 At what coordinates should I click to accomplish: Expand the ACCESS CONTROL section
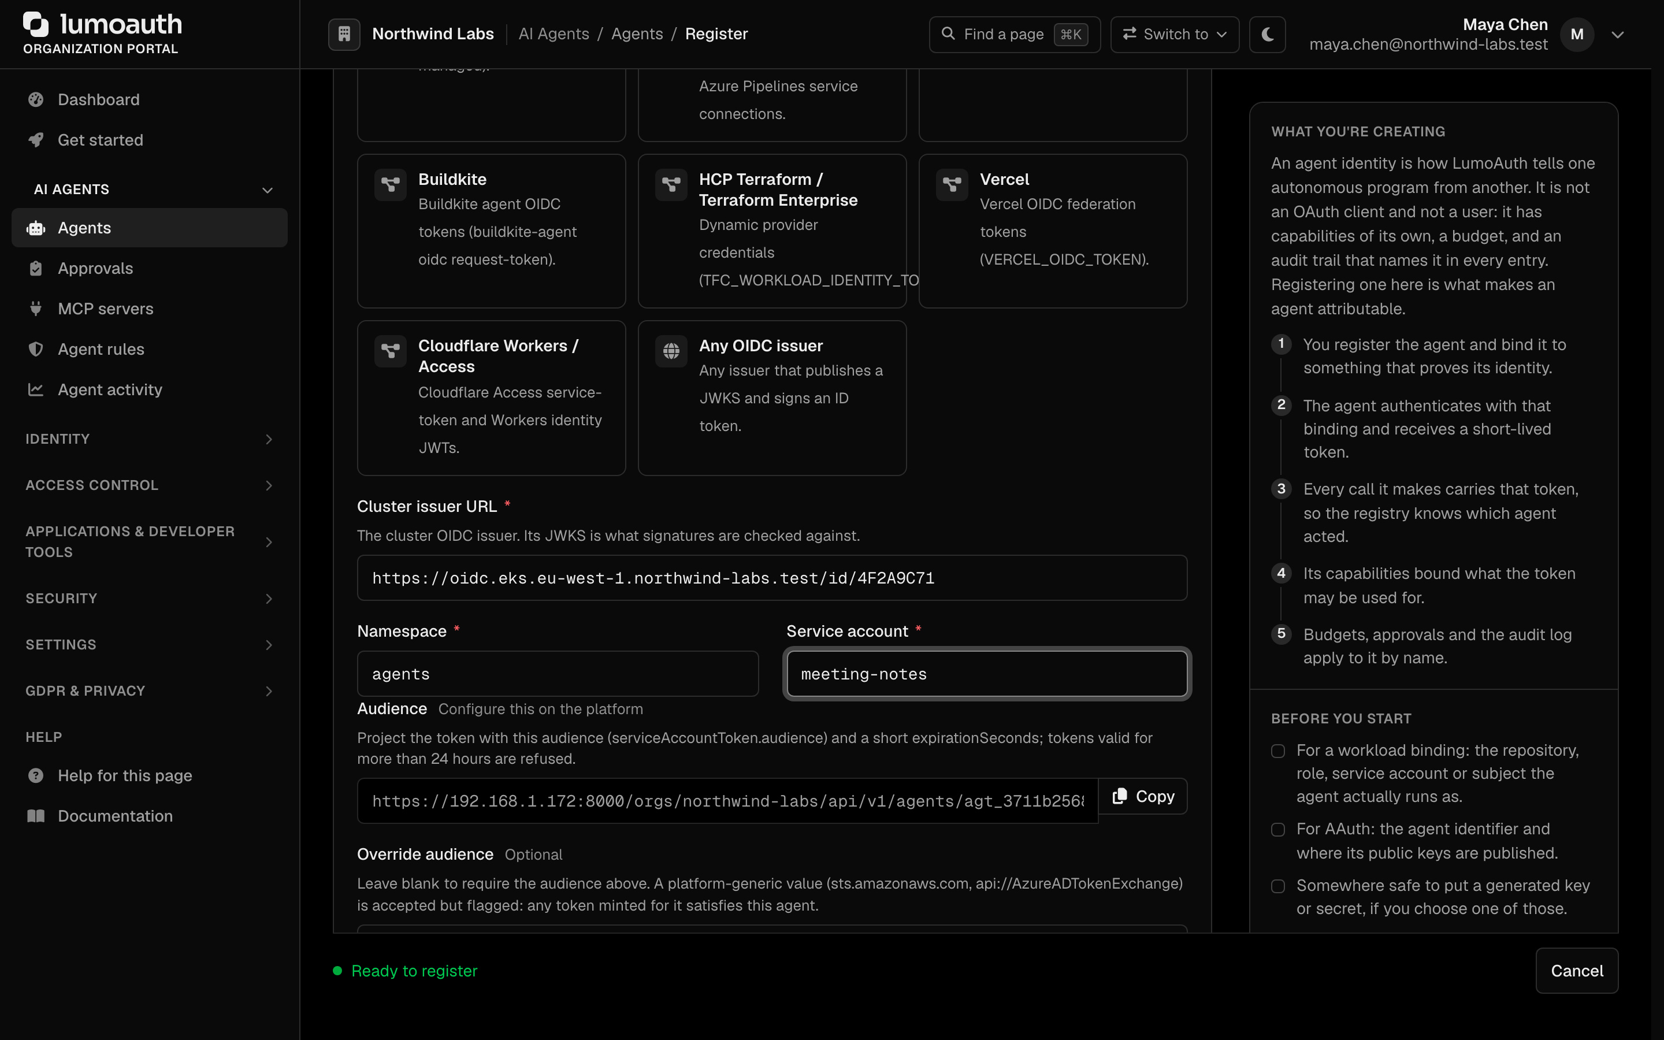pos(149,485)
